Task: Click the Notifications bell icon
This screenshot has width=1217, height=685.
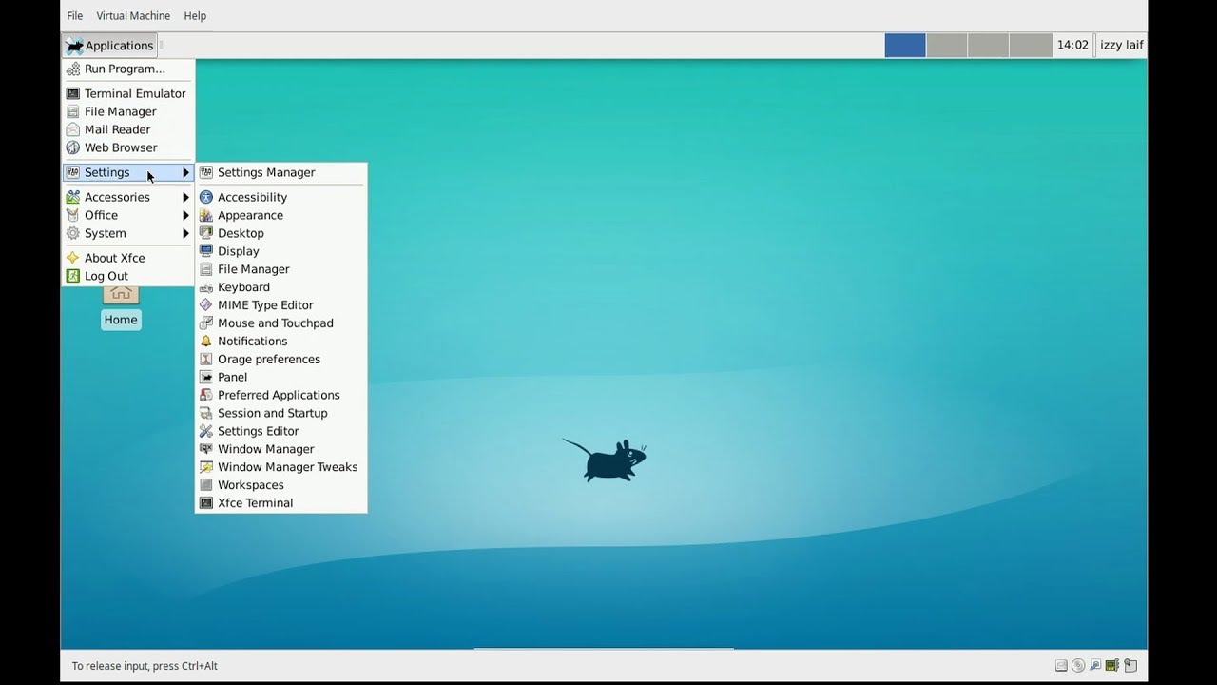Action: 206,342
